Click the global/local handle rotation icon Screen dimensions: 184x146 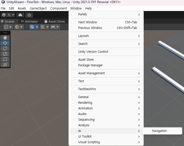(17, 27)
